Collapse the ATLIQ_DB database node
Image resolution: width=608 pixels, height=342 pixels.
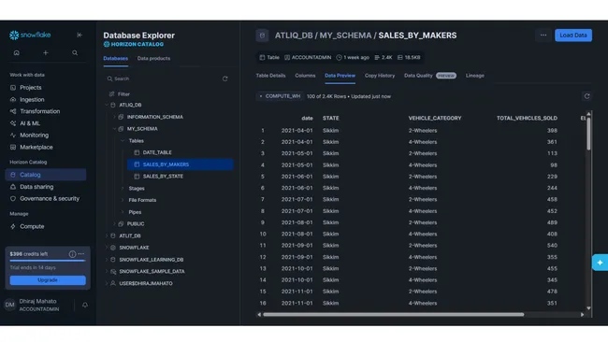pos(107,105)
